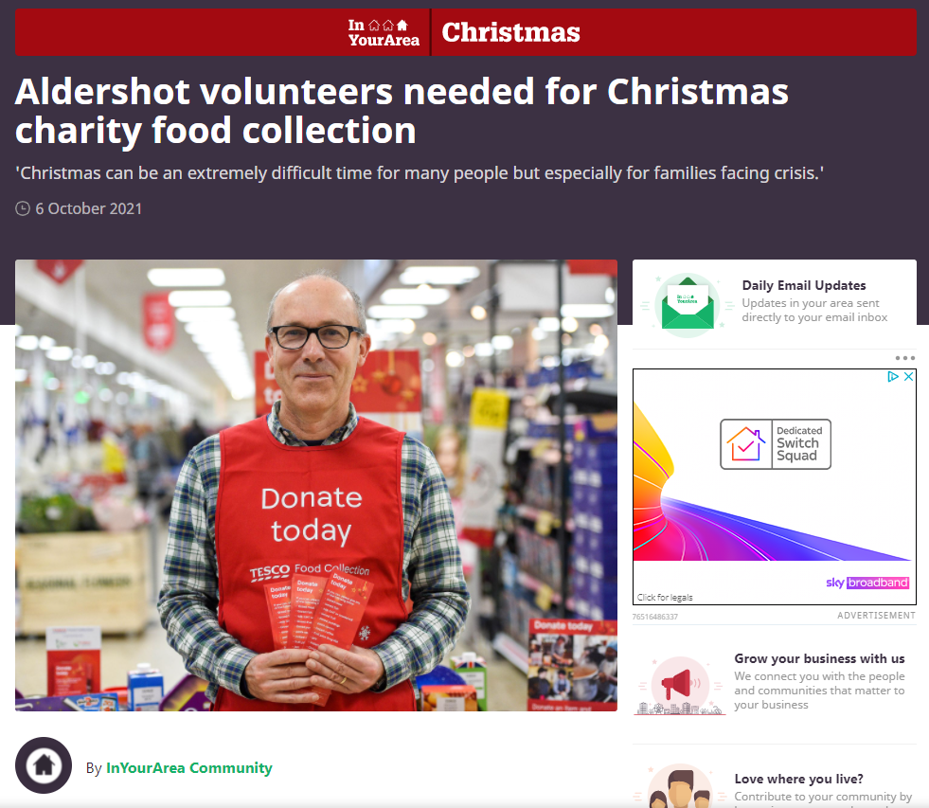
Task: Open Grow your business with us
Action: [819, 658]
